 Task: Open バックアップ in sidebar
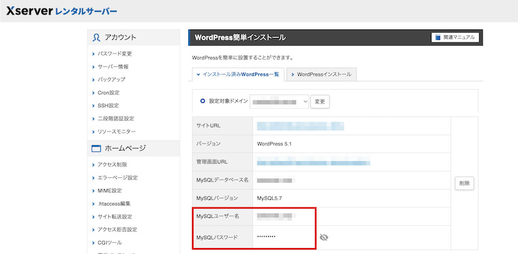coord(111,79)
